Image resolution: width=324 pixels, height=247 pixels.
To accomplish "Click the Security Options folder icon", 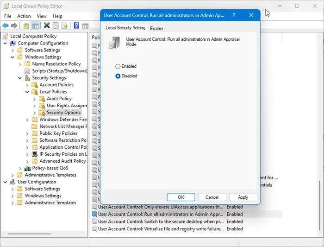I will point(42,113).
